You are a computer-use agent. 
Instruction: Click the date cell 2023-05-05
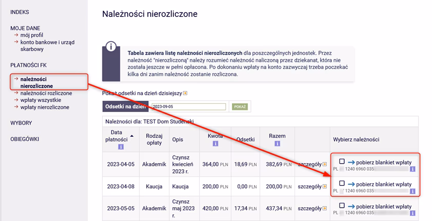point(121,208)
